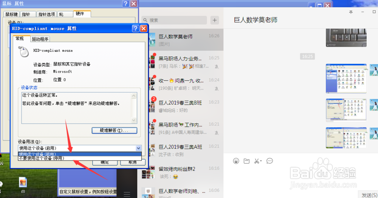This screenshot has width=378, height=198.
Task: Select 不要使用这个设备(停用) option
Action: tap(79, 158)
